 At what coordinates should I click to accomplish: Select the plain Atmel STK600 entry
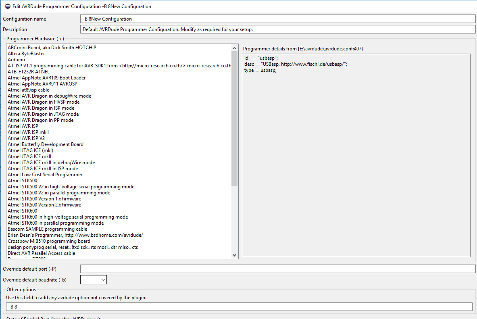click(22, 211)
